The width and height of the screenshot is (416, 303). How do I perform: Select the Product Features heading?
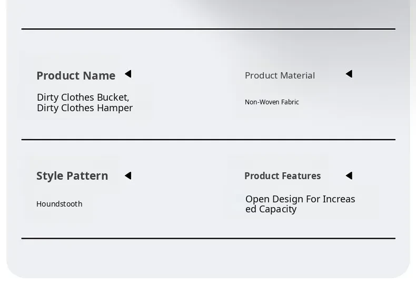coord(282,176)
